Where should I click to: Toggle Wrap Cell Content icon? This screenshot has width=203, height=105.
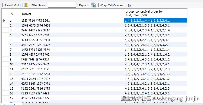[129, 5]
